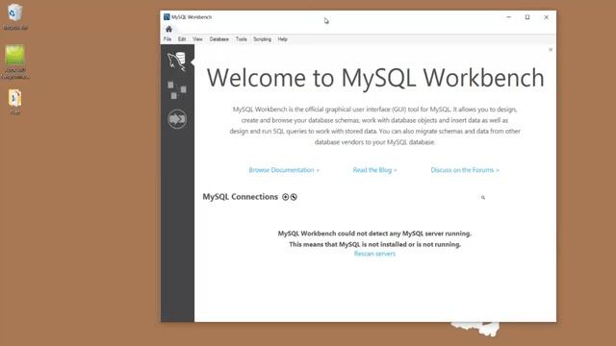Open the Migration wizard sidebar icon
The image size is (616, 346).
177,119
